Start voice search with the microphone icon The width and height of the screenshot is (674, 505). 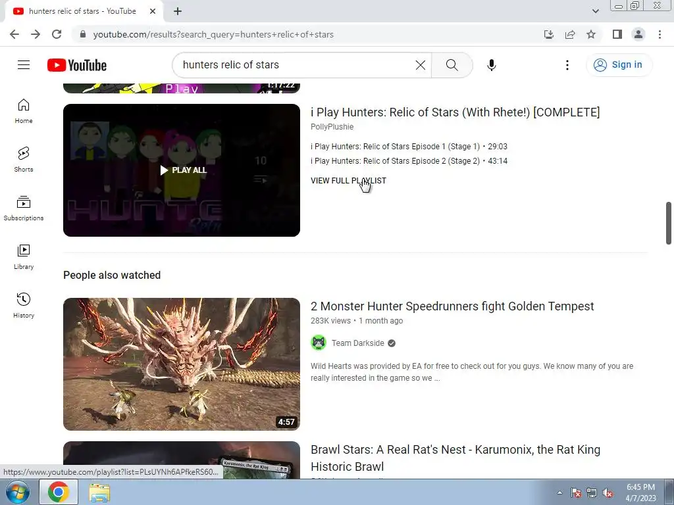pyautogui.click(x=492, y=65)
